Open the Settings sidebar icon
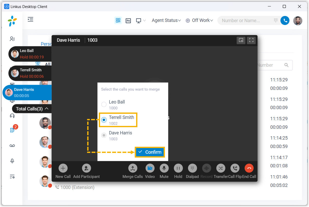309x207 pixels. click(12, 176)
